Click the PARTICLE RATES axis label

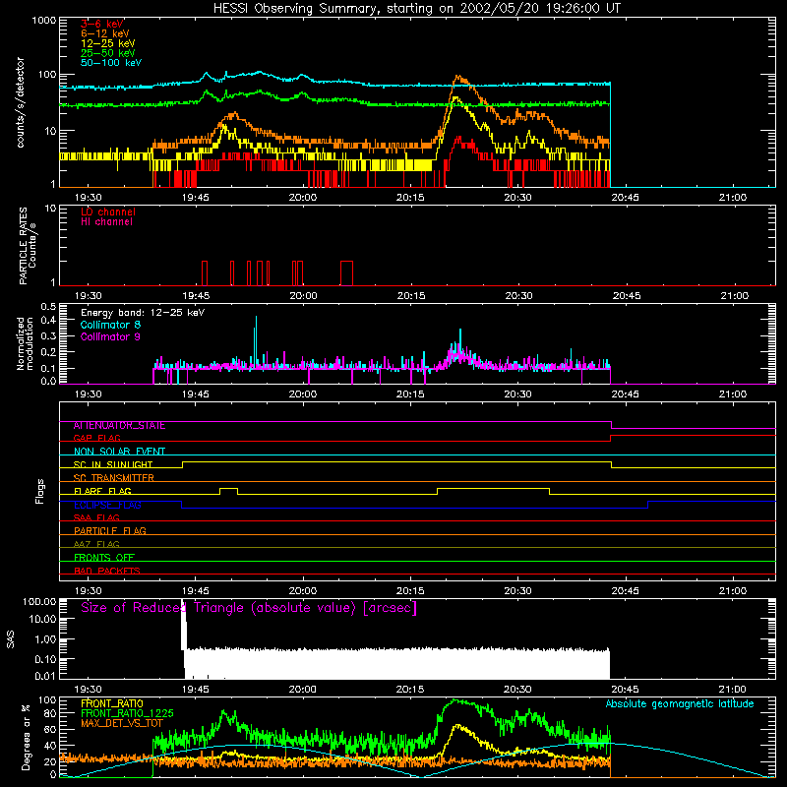point(28,246)
